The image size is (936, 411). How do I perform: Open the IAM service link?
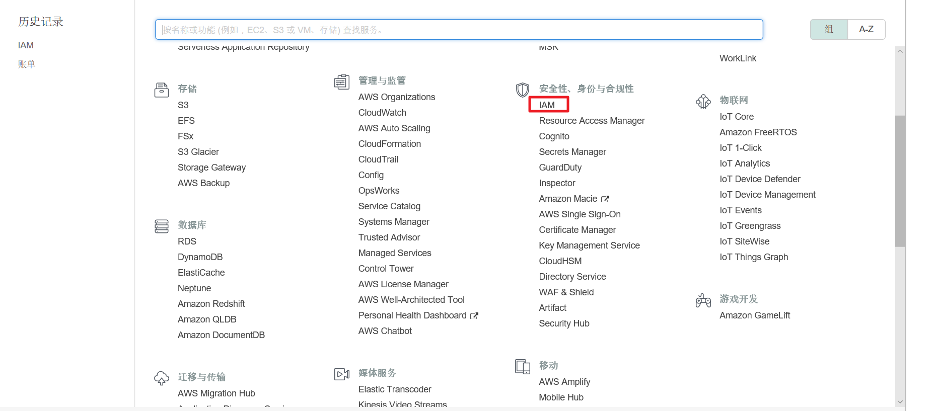point(547,105)
